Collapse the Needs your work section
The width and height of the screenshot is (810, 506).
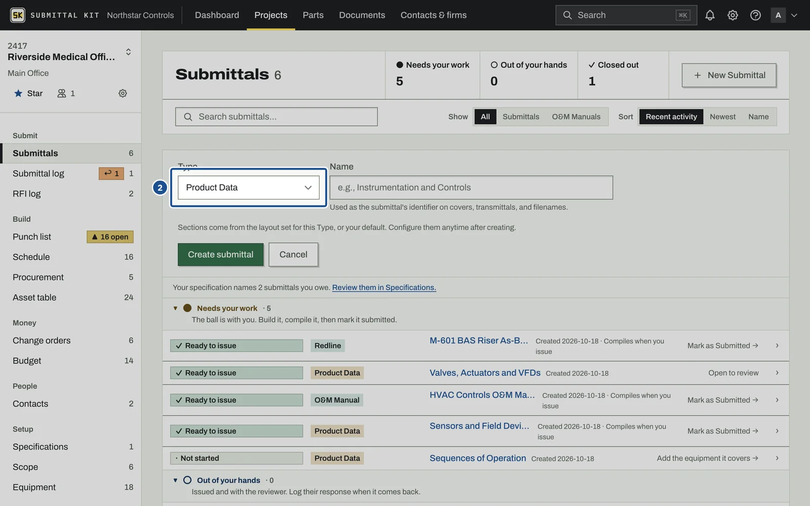pyautogui.click(x=175, y=308)
